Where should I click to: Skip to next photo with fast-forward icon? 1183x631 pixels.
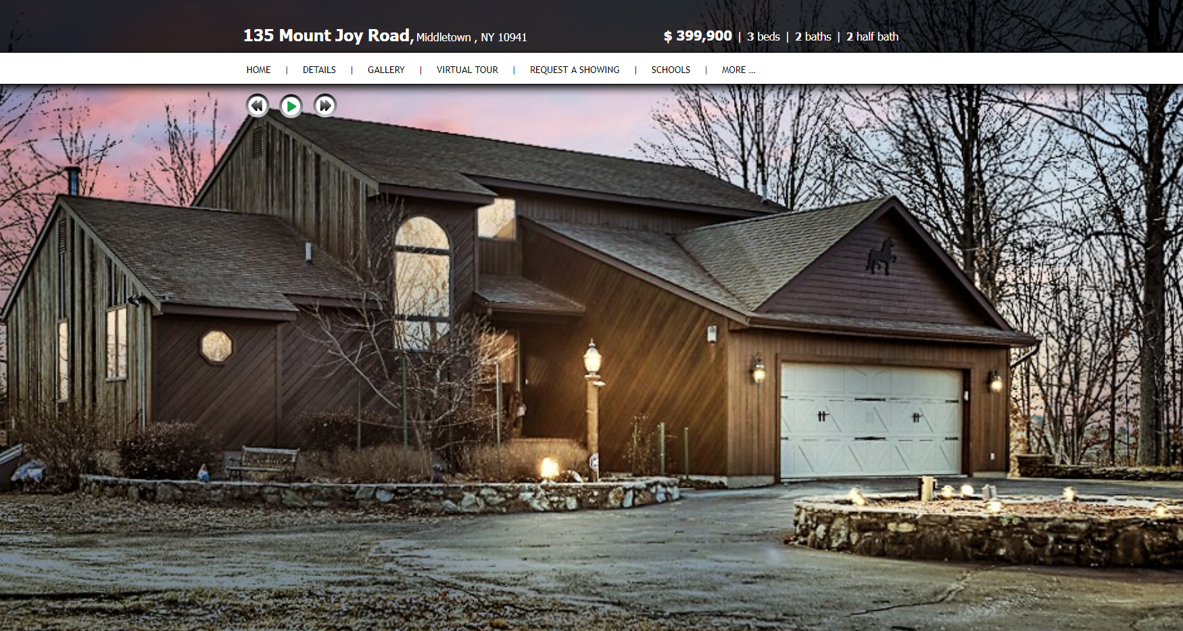coord(325,106)
